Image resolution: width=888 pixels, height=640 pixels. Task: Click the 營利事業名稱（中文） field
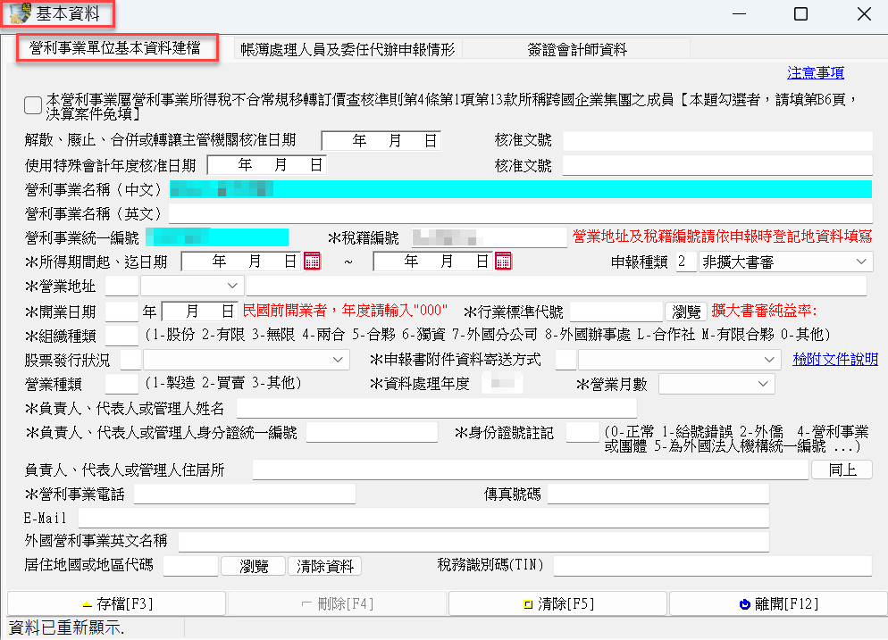point(521,189)
